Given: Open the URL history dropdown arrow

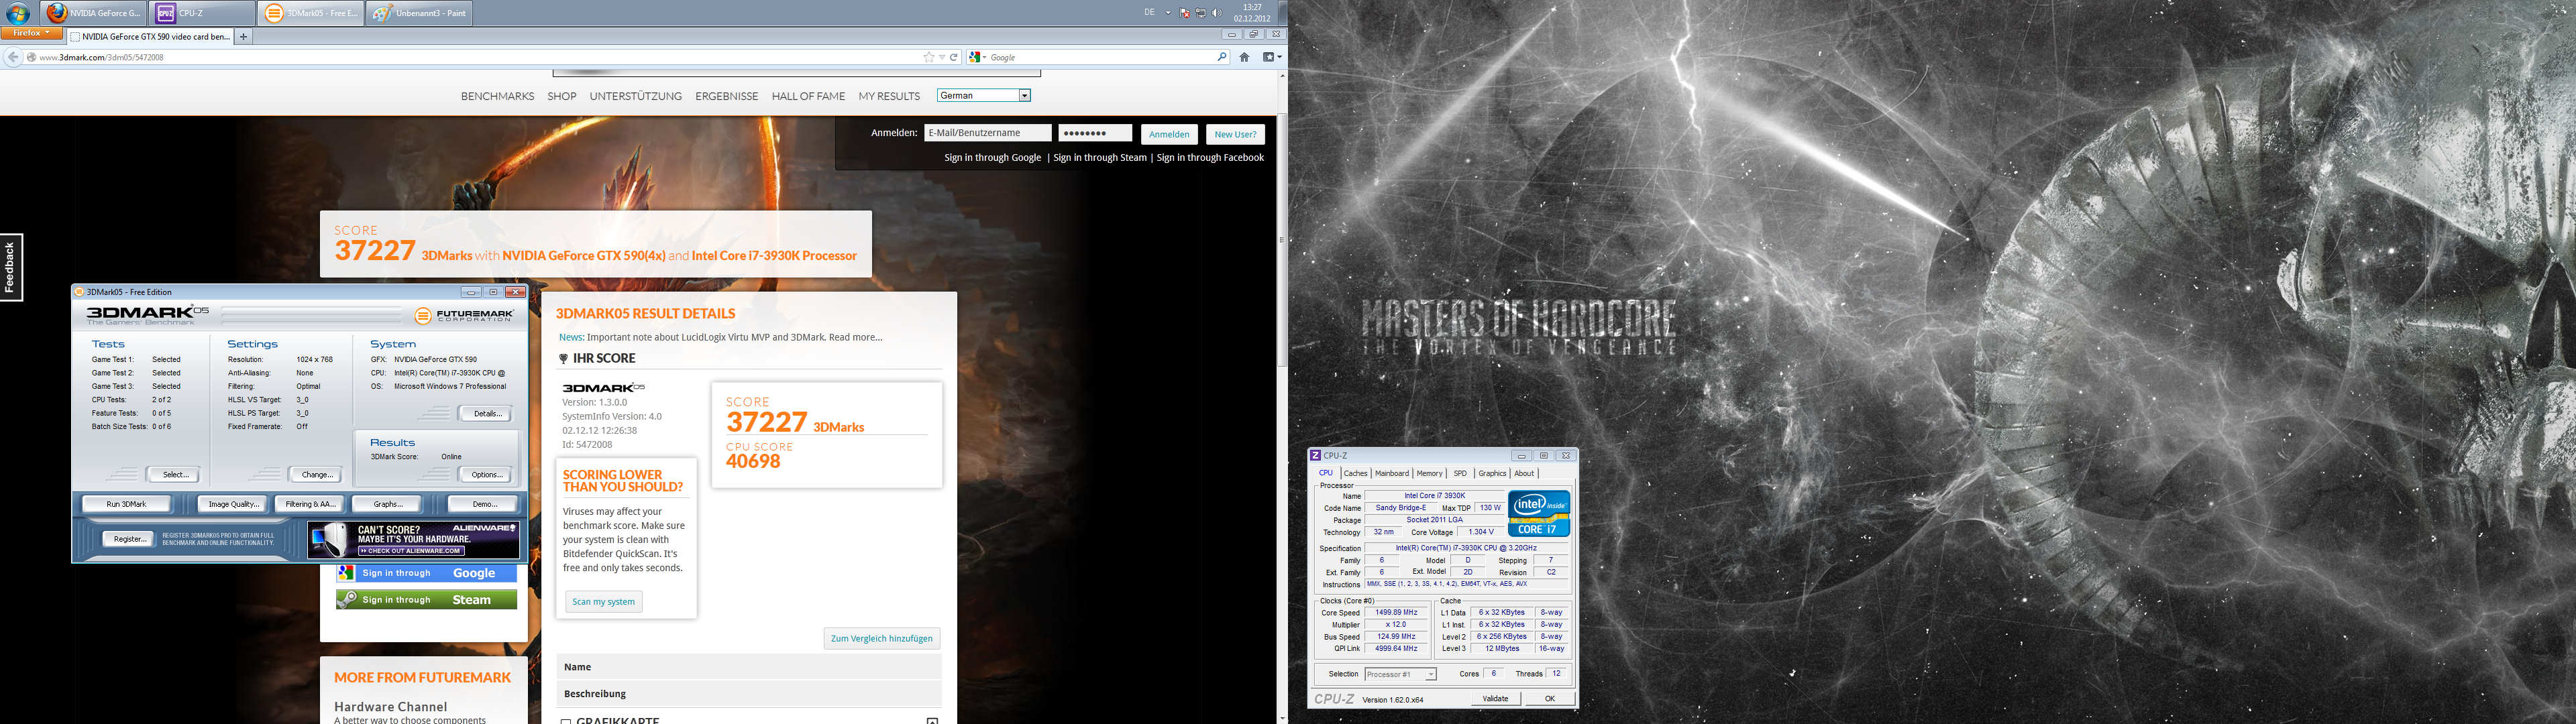Looking at the screenshot, I should (x=942, y=57).
